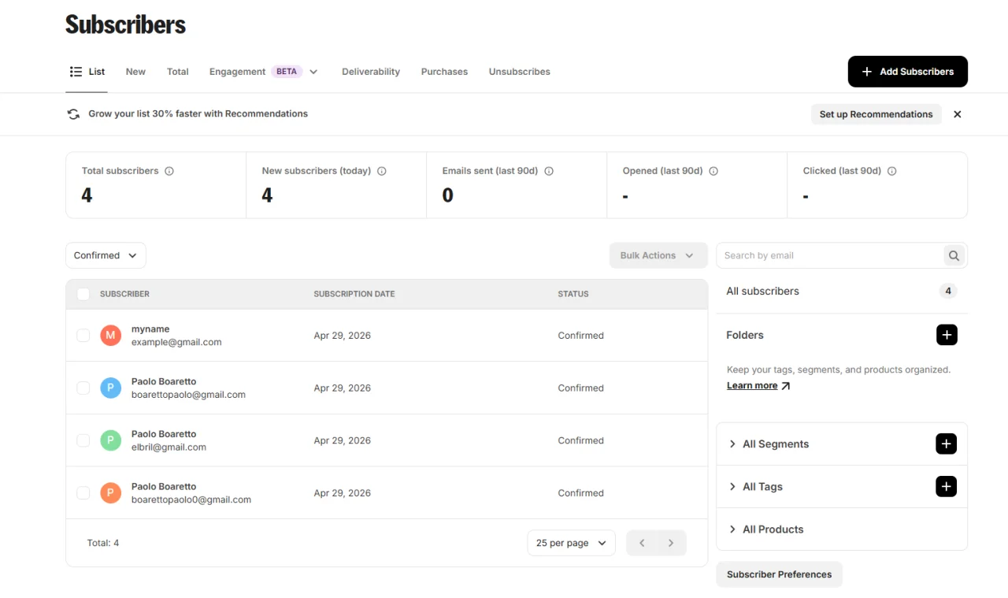Click avatar for elbril@gmail.com
Screen dimensions: 1008x598
[110, 440]
